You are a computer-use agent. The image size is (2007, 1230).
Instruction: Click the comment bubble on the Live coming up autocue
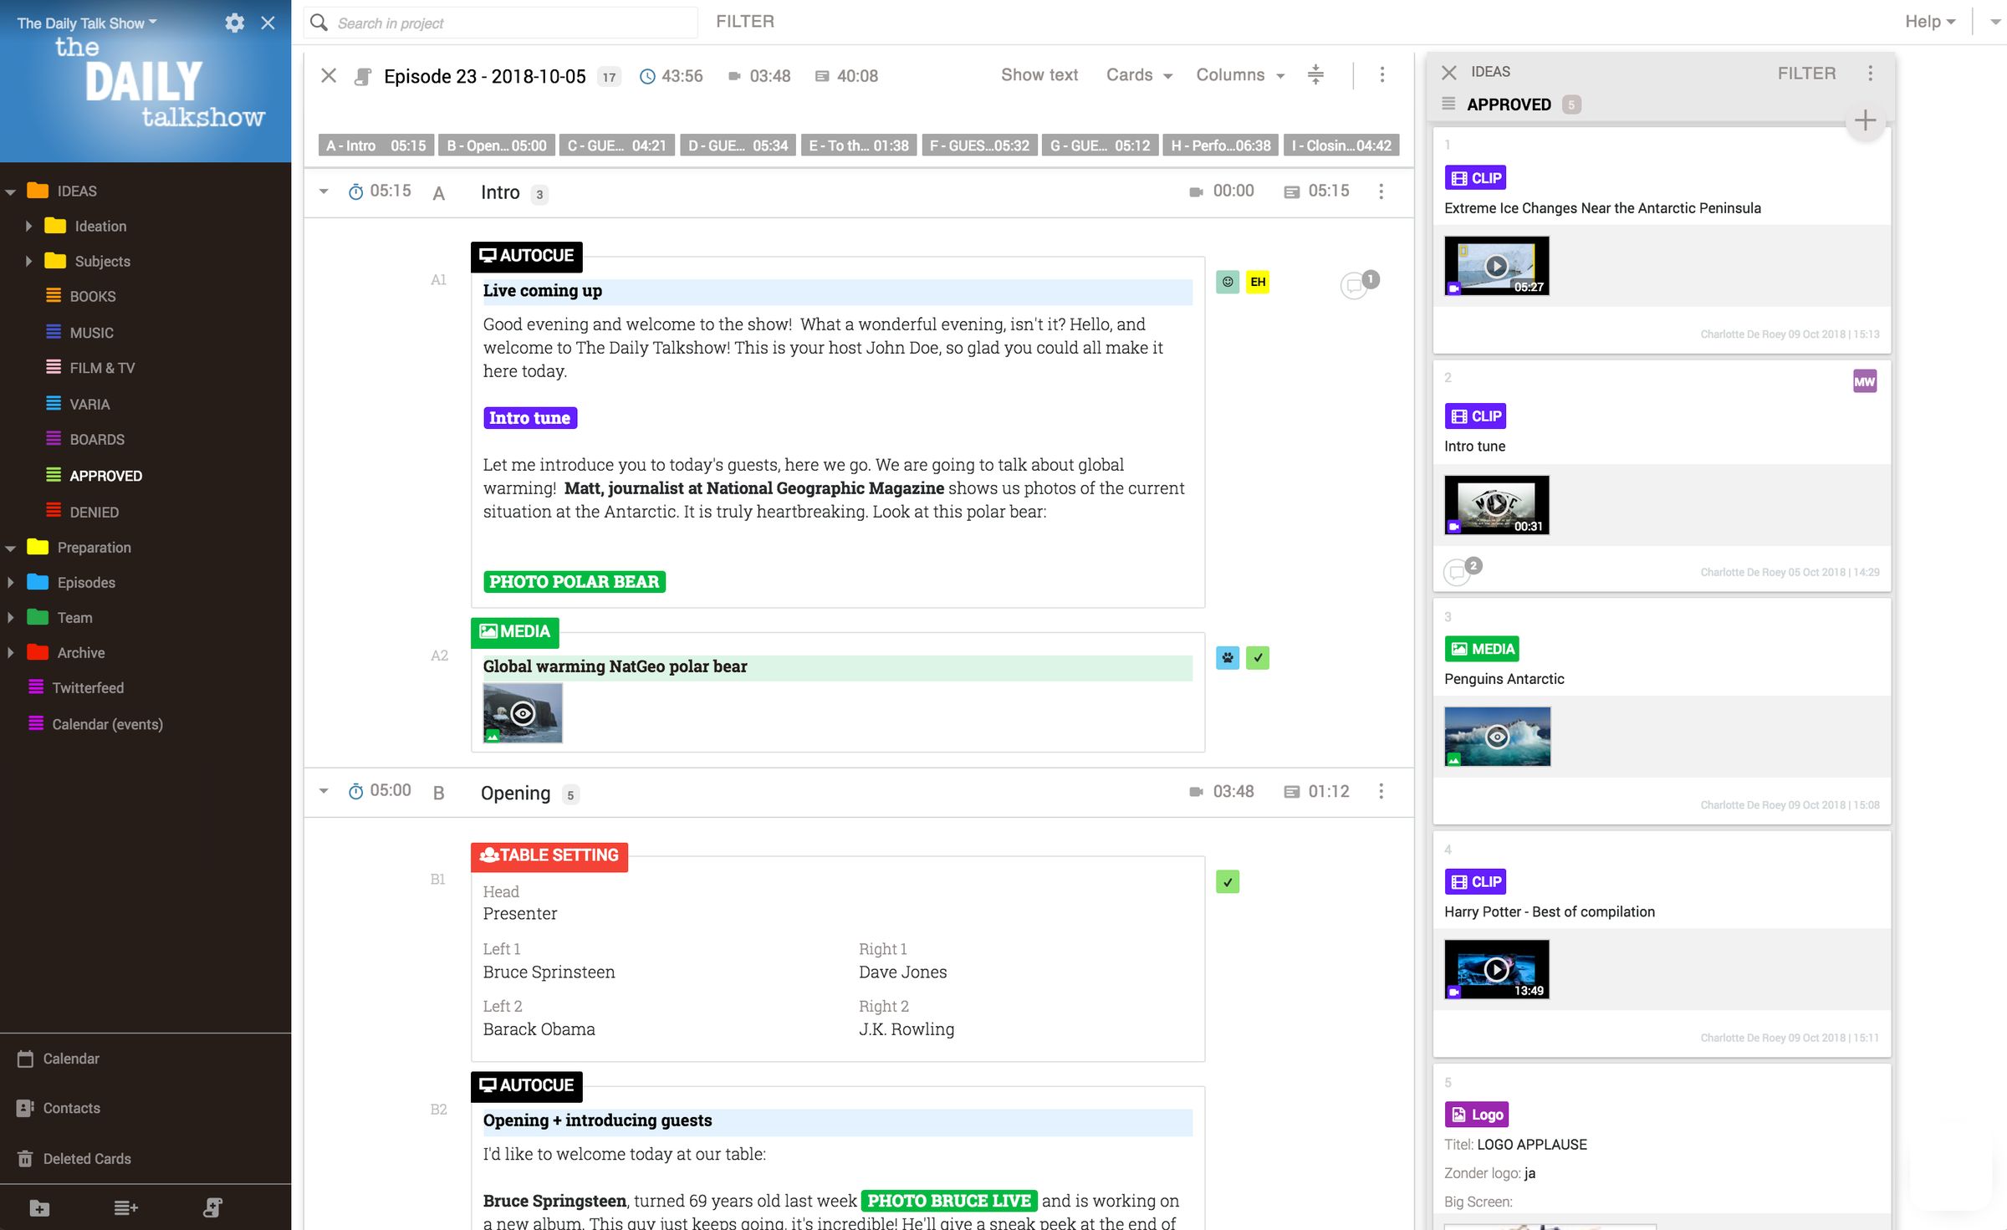tap(1353, 284)
